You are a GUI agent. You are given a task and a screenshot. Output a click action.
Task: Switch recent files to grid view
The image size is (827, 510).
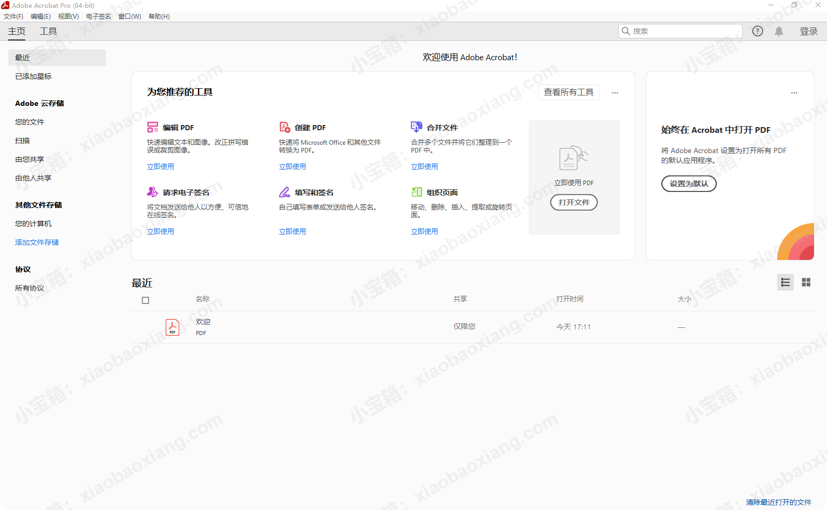pos(806,282)
